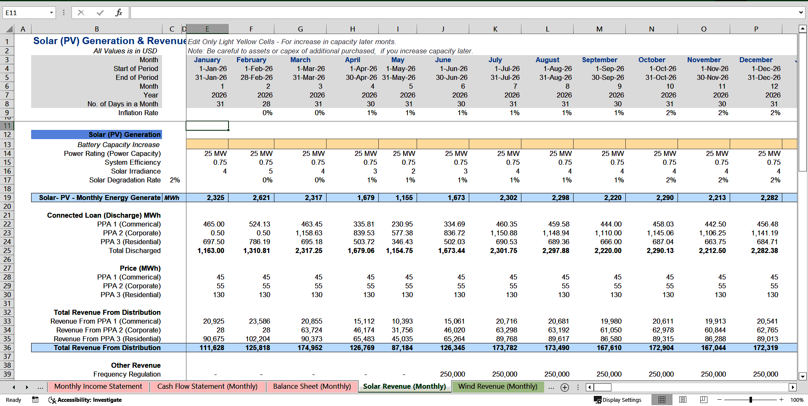Screen dimensions: 808x406
Task: Click the zoom out minus button
Action: (x=719, y=400)
